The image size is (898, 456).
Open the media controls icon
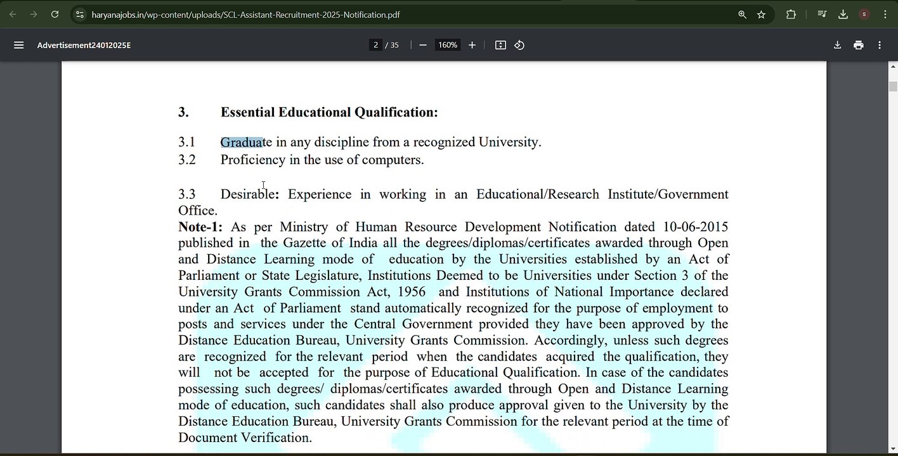point(822,15)
